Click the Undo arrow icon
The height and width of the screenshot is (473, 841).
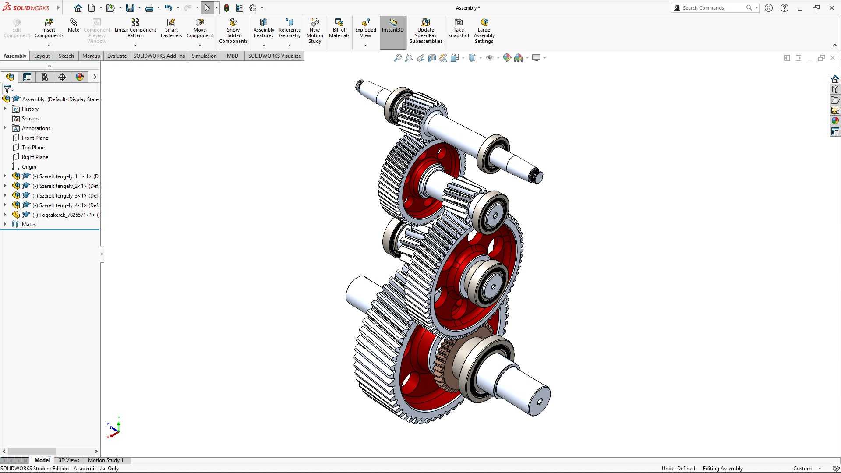pyautogui.click(x=168, y=8)
